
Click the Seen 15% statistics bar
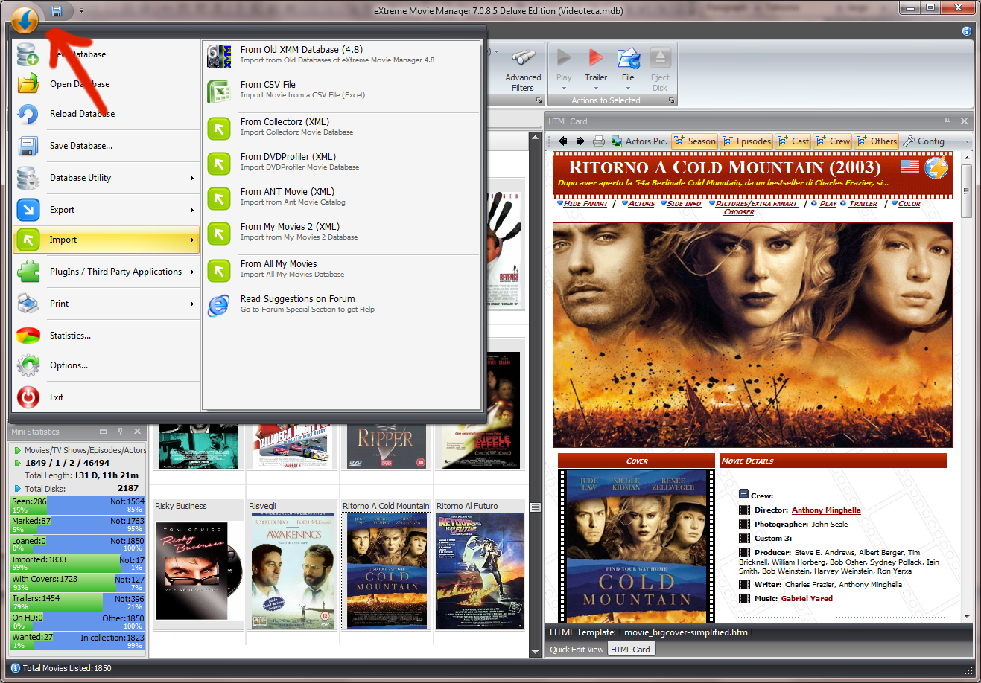[78, 505]
